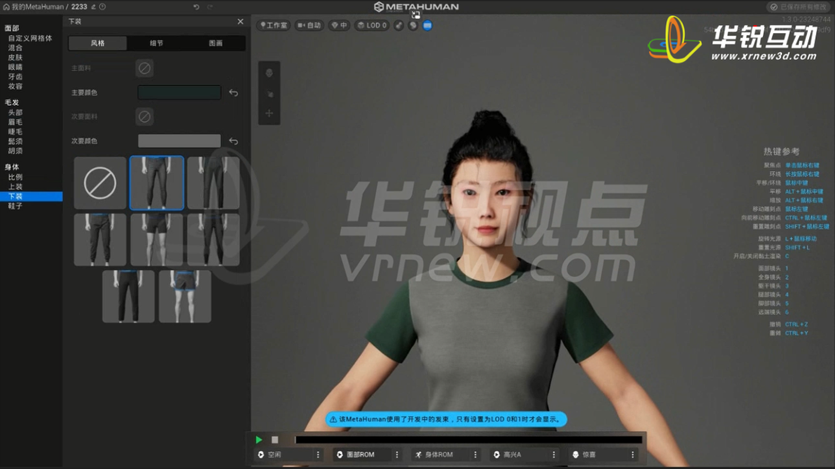Open 睫毛 settings in the sidebar
This screenshot has width=835, height=469.
pos(16,131)
